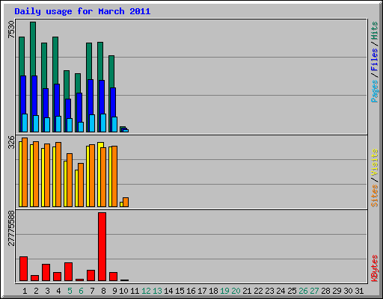This screenshot has height=299, width=383.
Task: Select the orange sites bar for day 10
Action: point(126,202)
